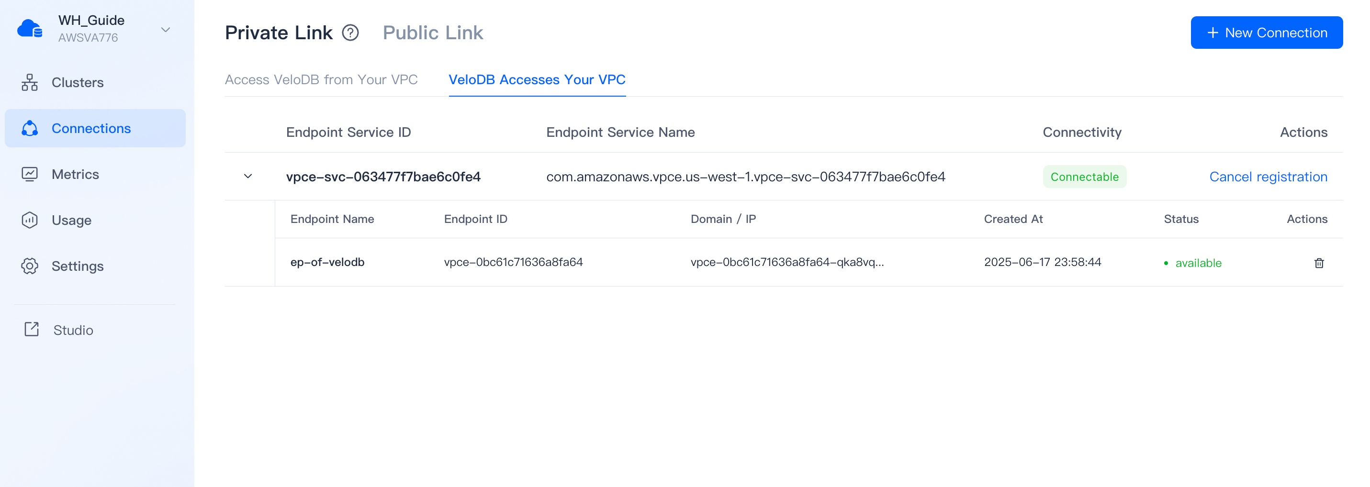Select the endpoint name ep-of-velodb
This screenshot has height=487, width=1370.
327,262
